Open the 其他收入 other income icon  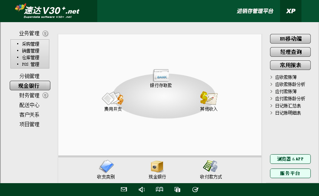[x=208, y=98]
